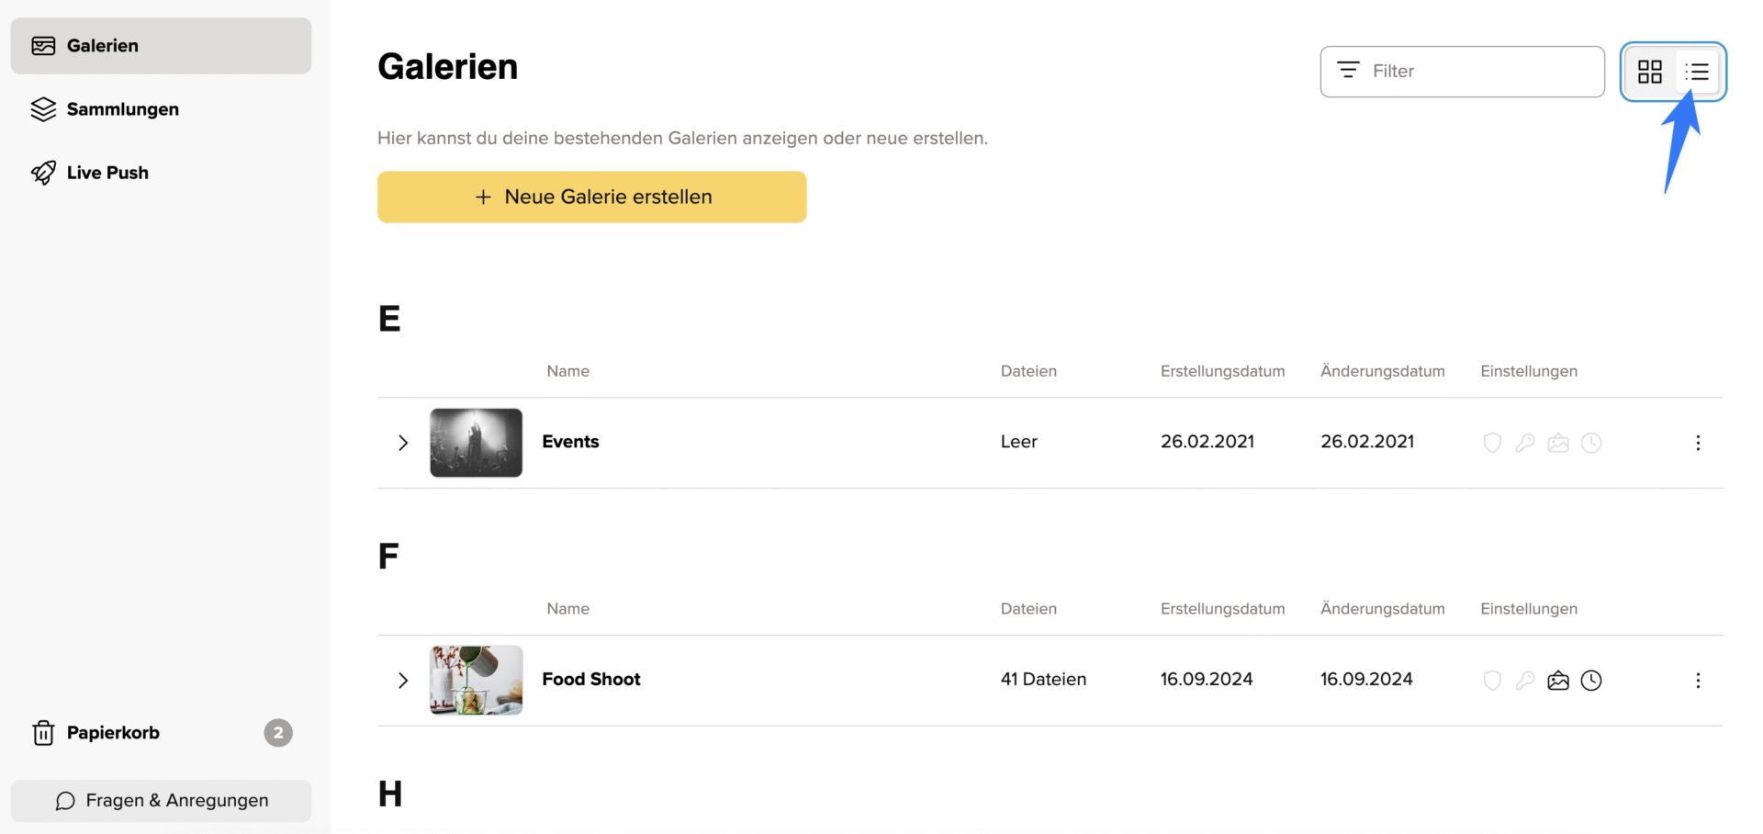Switch to grid view layout
The width and height of the screenshot is (1763, 834).
1649,72
